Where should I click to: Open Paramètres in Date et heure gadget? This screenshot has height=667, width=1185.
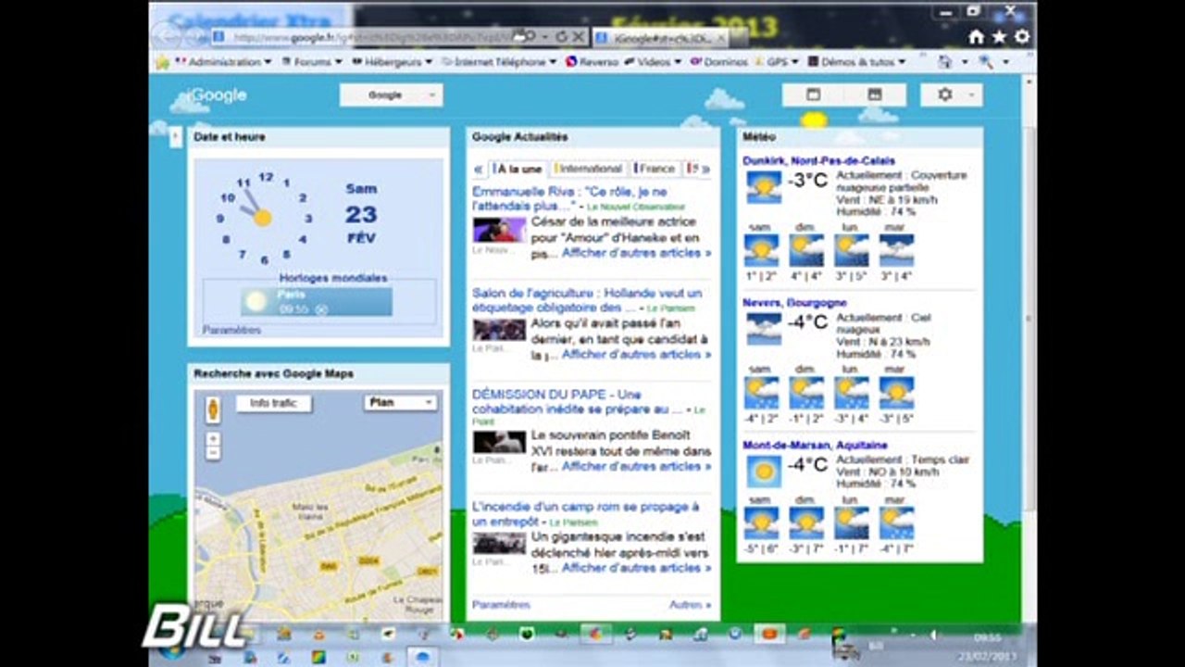tap(231, 330)
